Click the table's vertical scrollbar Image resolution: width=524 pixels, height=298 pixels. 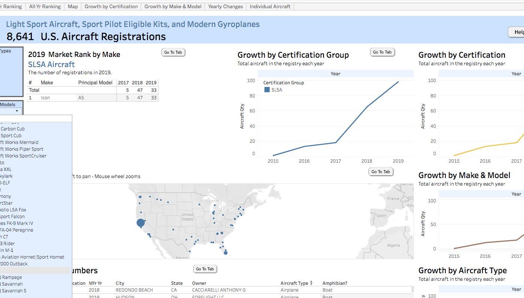click(412, 290)
